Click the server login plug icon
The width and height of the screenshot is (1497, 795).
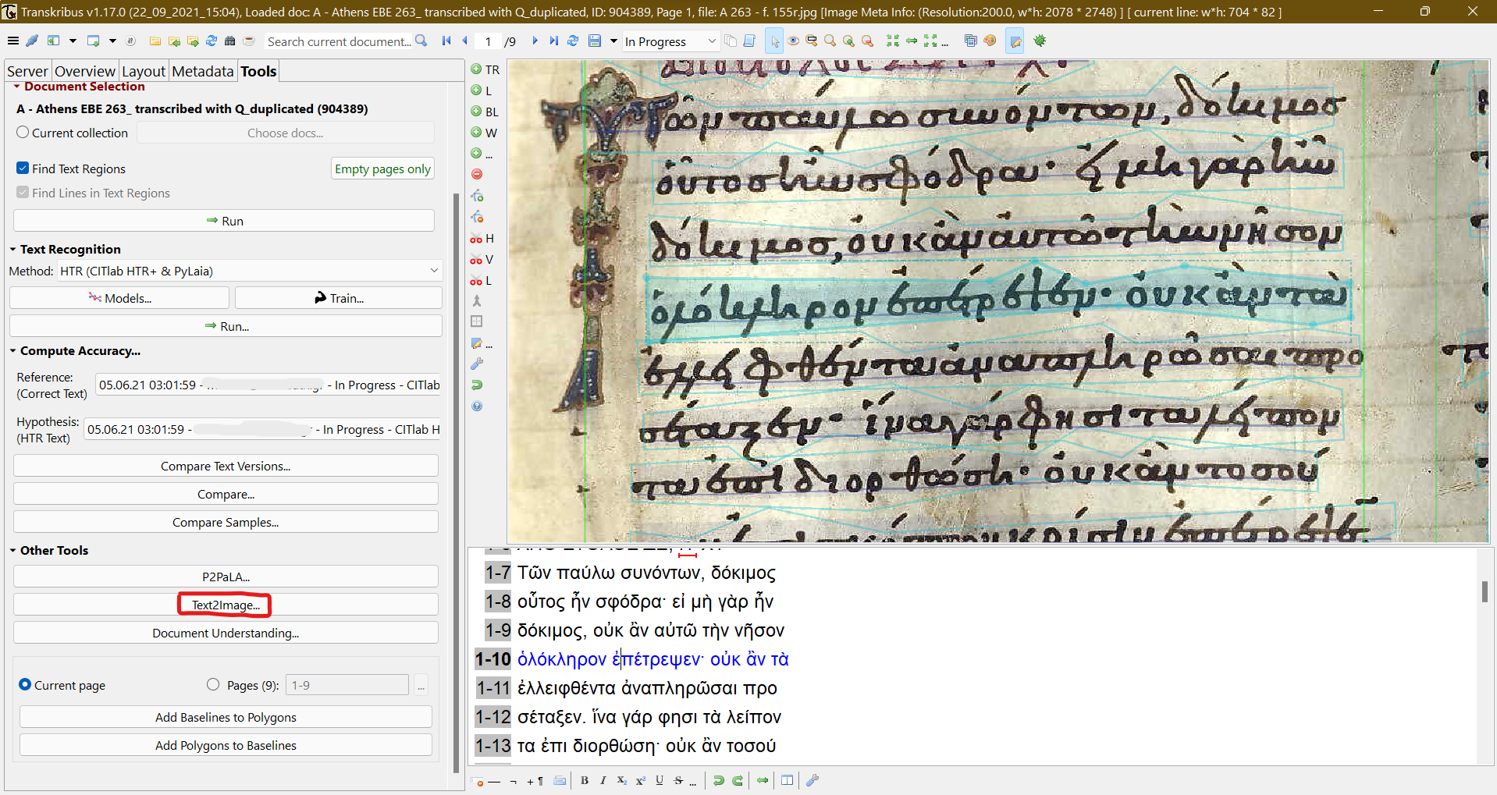32,41
